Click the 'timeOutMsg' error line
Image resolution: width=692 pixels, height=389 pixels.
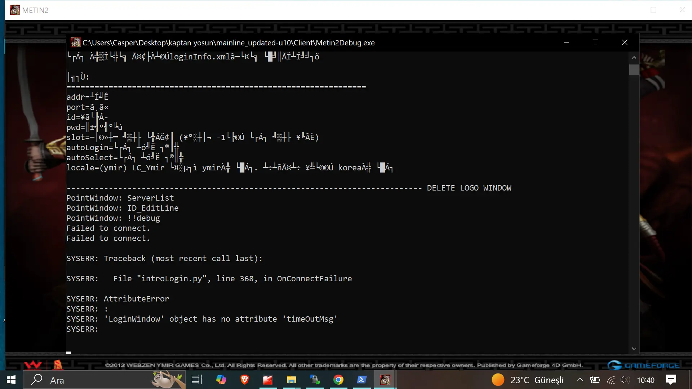pyautogui.click(x=202, y=319)
